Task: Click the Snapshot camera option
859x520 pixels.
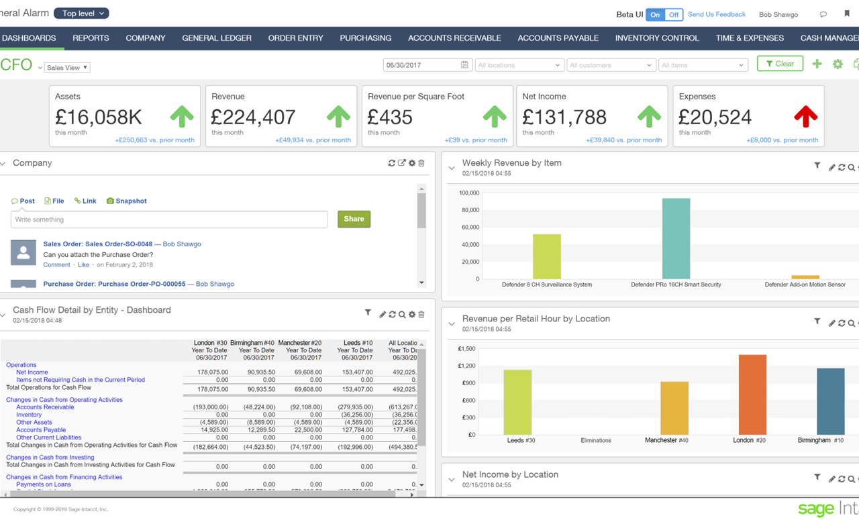Action: (x=127, y=201)
